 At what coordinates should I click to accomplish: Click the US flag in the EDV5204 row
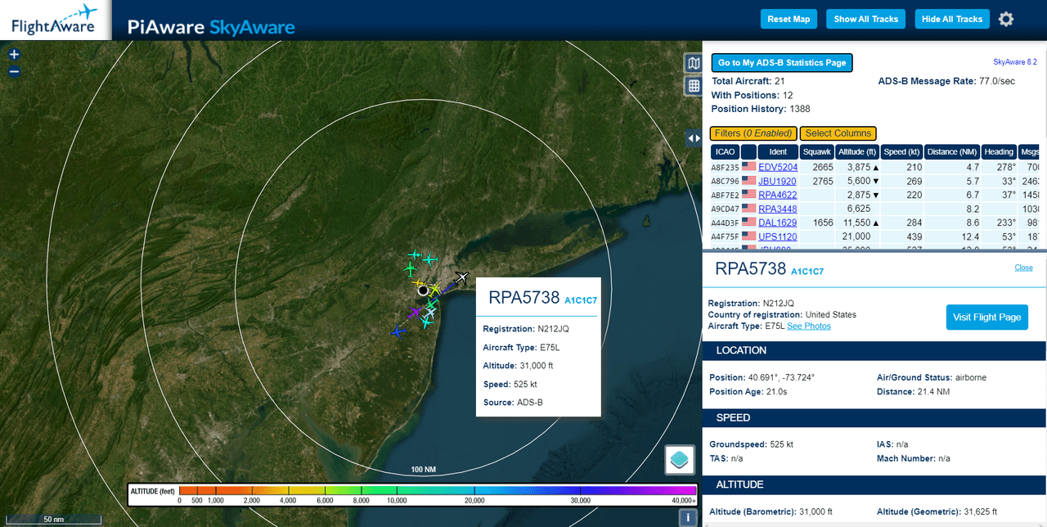pyautogui.click(x=748, y=167)
